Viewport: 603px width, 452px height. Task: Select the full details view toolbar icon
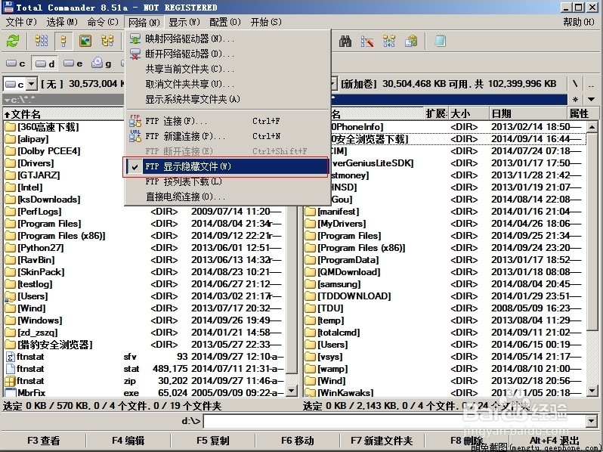(63, 41)
